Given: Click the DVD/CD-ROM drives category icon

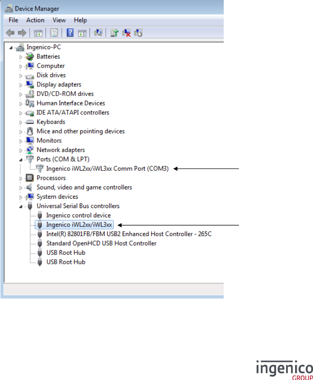Looking at the screenshot, I should point(30,94).
